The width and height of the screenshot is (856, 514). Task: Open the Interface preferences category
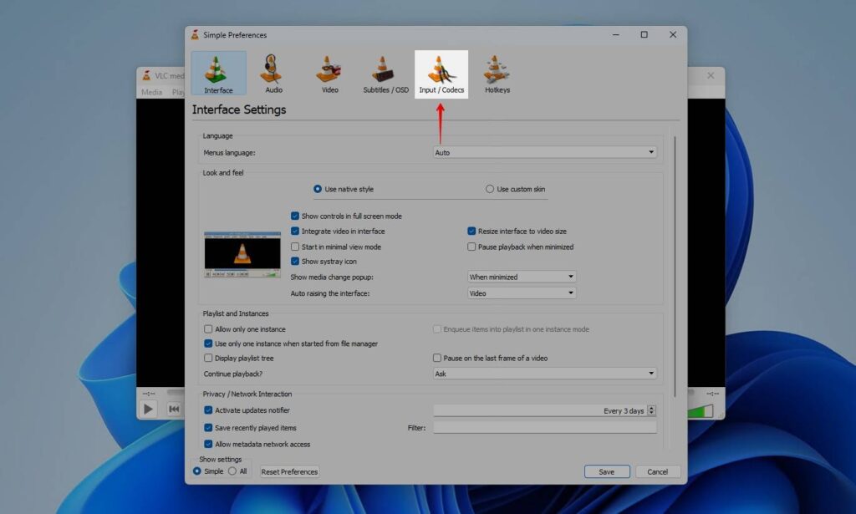218,74
